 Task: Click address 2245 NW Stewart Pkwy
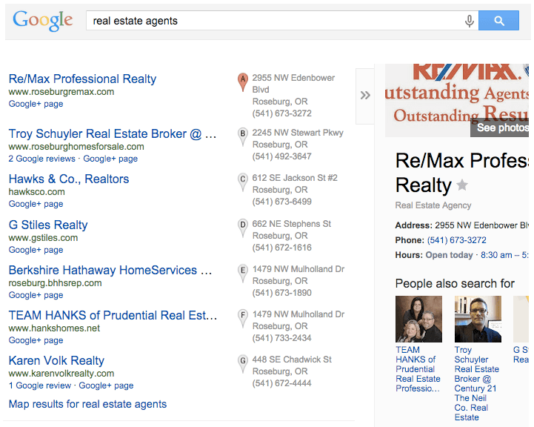click(x=298, y=133)
